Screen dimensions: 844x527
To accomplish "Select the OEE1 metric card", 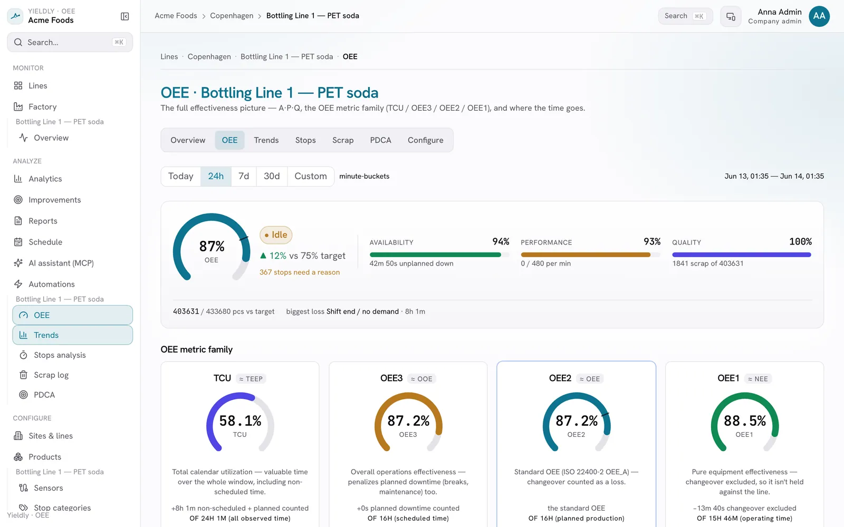I will [x=744, y=444].
